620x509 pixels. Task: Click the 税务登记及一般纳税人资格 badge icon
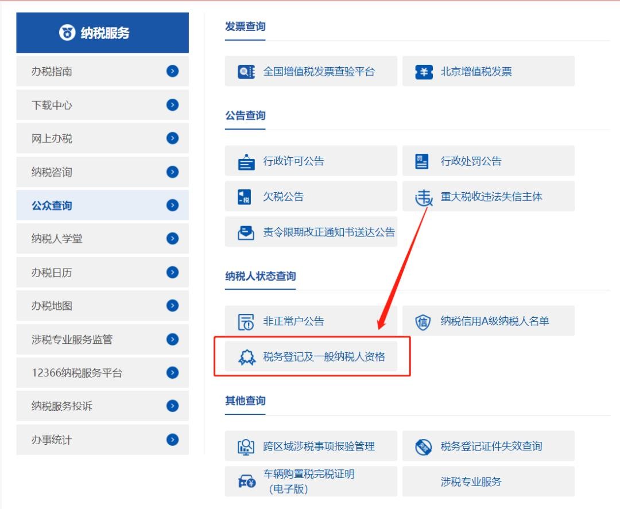click(x=246, y=358)
